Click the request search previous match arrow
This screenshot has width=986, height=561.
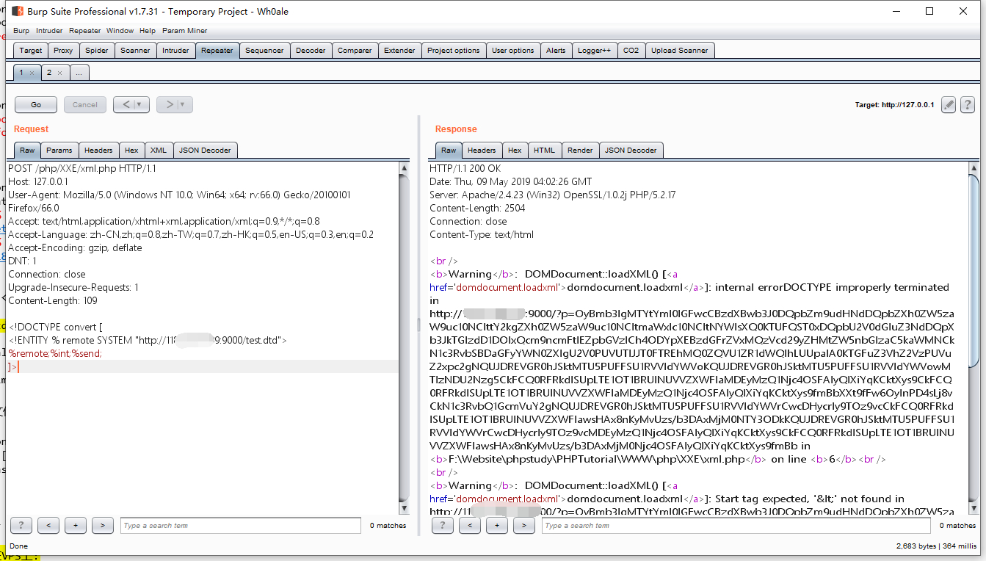tap(48, 525)
